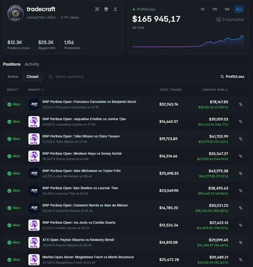
Task: Open market Magdalena Frech vs Marie Bouzkova
Action: pos(88,257)
